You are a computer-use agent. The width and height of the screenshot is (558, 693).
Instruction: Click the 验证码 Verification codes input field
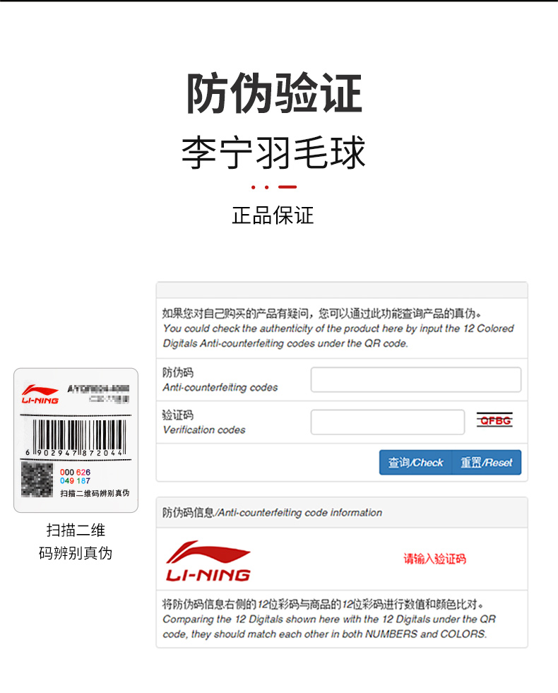[388, 422]
